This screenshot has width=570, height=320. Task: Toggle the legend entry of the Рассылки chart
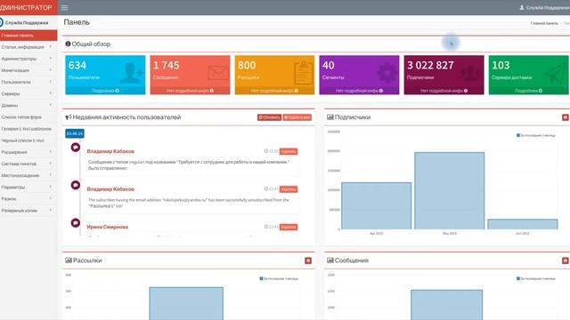[279, 278]
